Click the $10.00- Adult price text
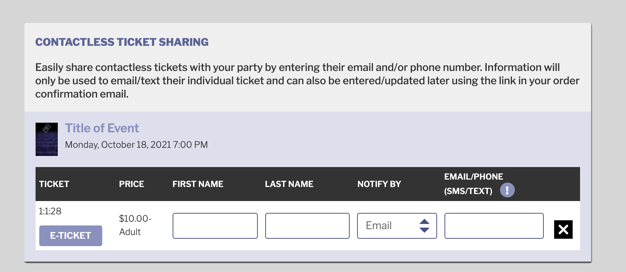 click(x=135, y=225)
